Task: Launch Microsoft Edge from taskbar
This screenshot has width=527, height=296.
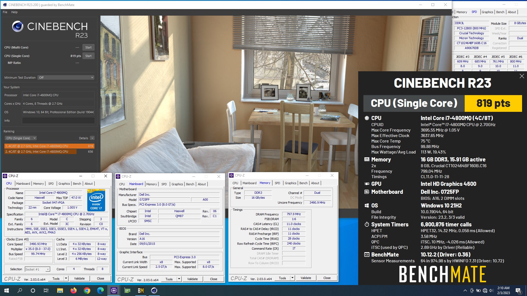Action: click(100, 291)
